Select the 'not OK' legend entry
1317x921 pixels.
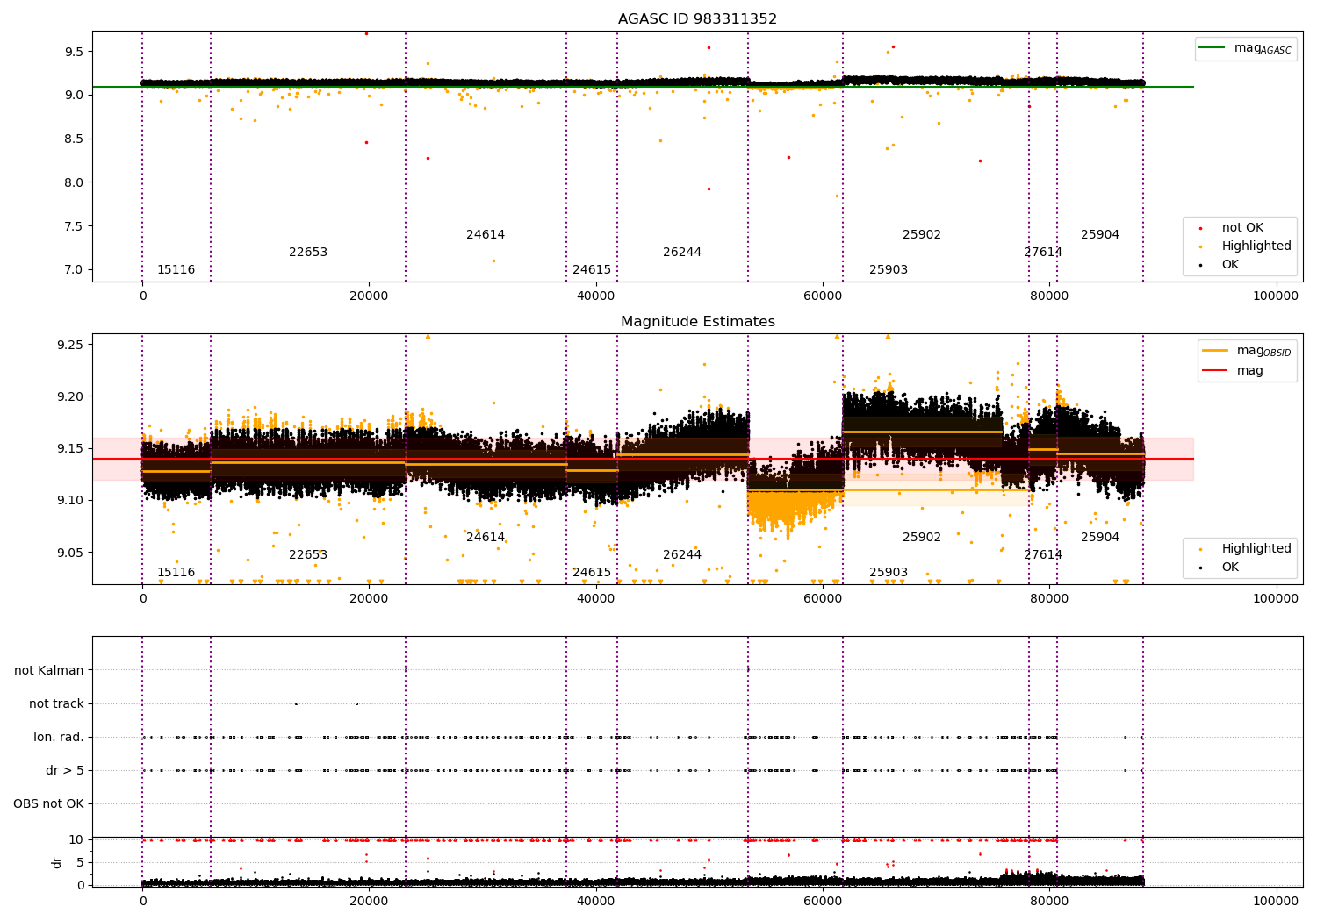click(1242, 228)
